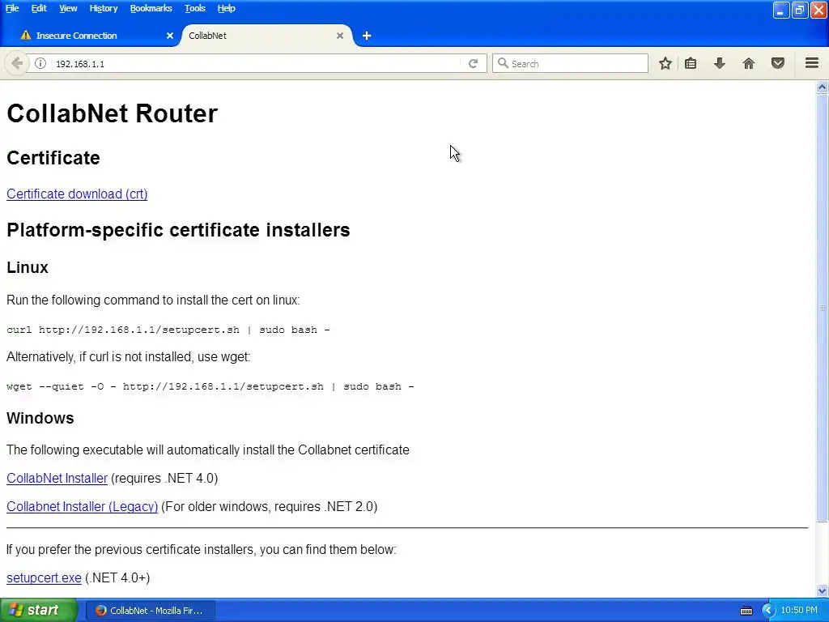Open the downloads arrow icon
Viewport: 829px width, 622px height.
coord(720,63)
